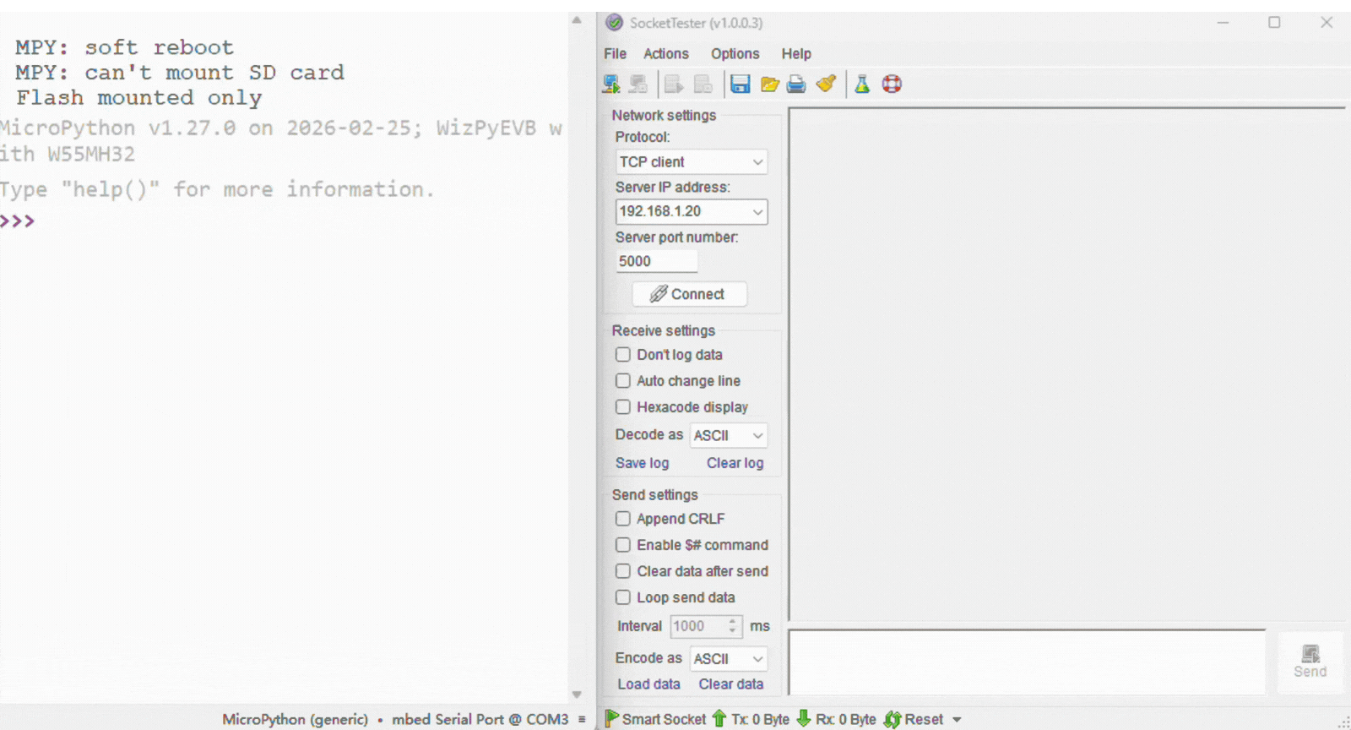Click the MicroPython terminal scrollbar down arrow
The image size is (1351, 730).
tap(577, 695)
